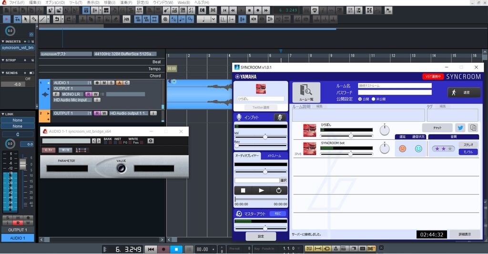Image resolution: width=488 pixels, height=254 pixels.
Task: Open 設定(S) menu
Action: (x=143, y=2)
